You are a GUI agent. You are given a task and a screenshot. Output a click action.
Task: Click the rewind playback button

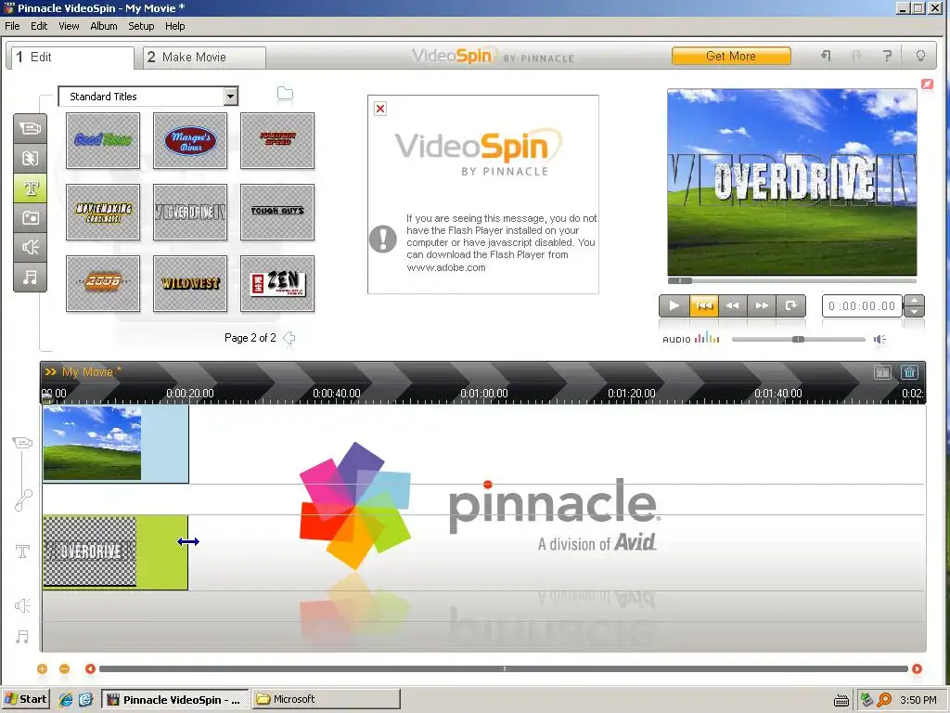(733, 305)
